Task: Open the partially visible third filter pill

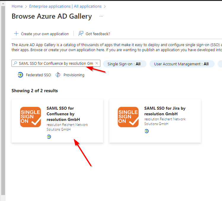Action: tap(220, 64)
